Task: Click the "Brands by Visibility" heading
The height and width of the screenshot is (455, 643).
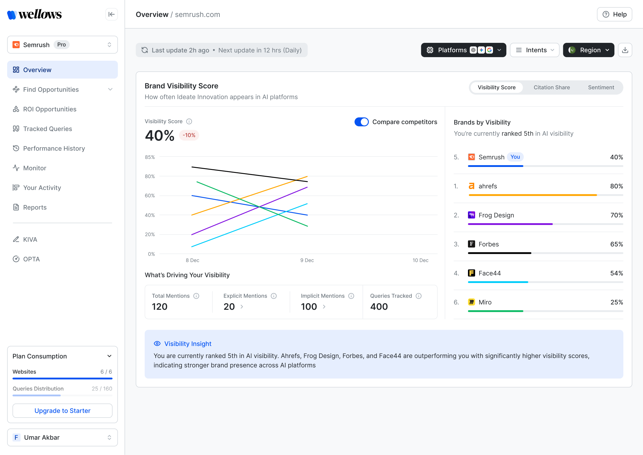Action: (x=482, y=122)
